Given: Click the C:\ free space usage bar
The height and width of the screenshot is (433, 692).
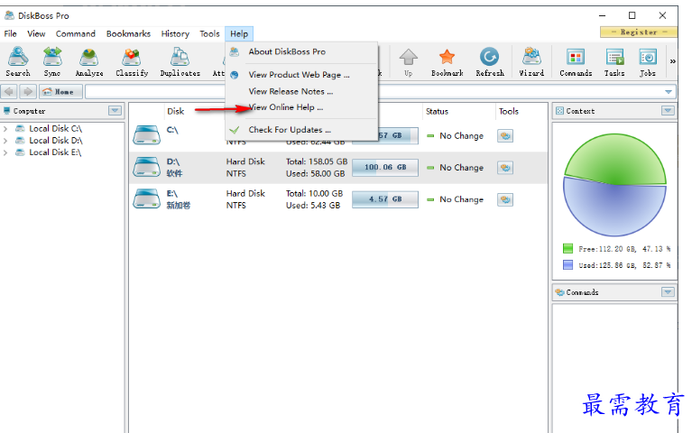Looking at the screenshot, I should (x=398, y=135).
